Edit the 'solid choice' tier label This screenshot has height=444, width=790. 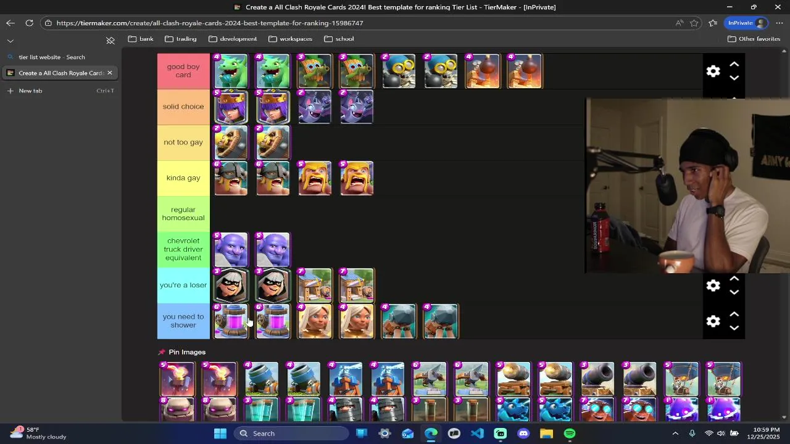183,107
